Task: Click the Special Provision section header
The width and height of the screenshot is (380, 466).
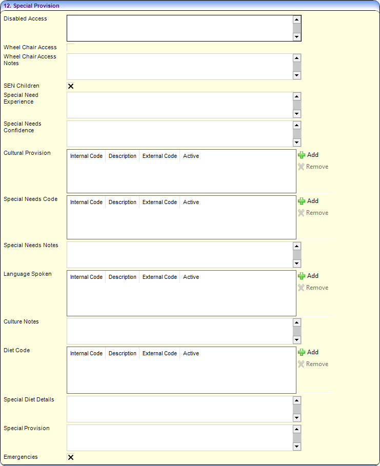Action: [32, 6]
